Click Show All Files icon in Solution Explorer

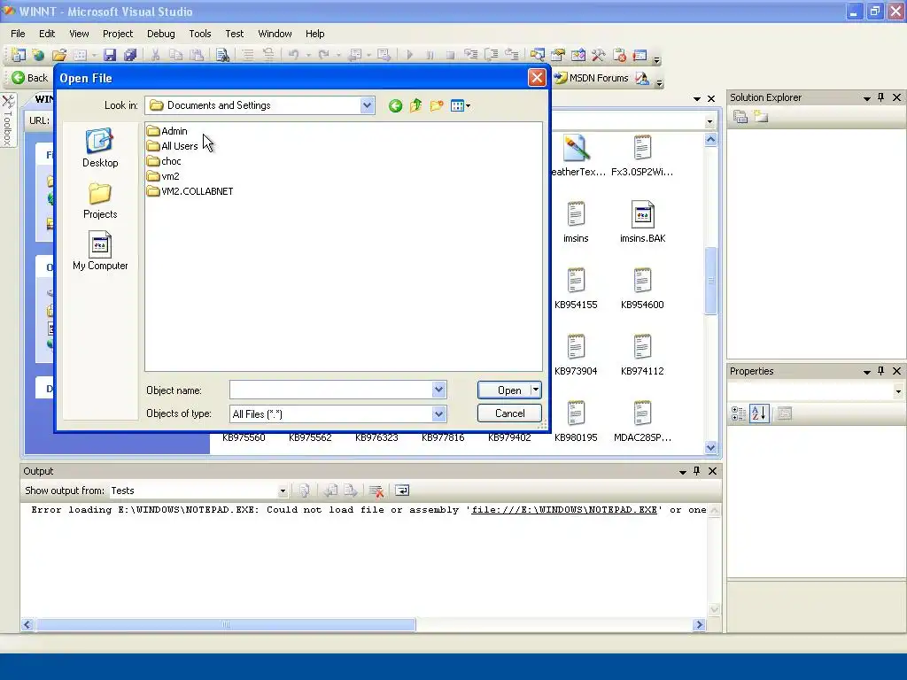pyautogui.click(x=761, y=117)
